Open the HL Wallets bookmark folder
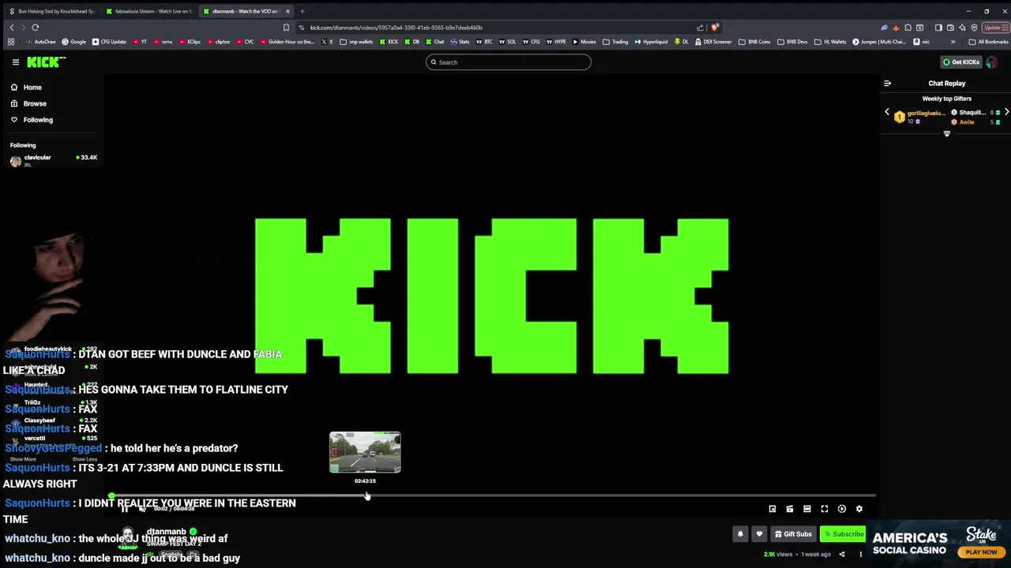Screen dimensions: 1011x568 coord(830,42)
